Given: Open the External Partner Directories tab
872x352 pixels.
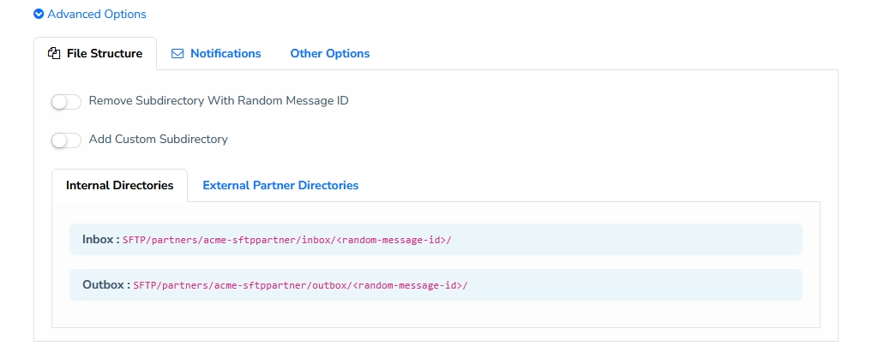Looking at the screenshot, I should (x=280, y=186).
